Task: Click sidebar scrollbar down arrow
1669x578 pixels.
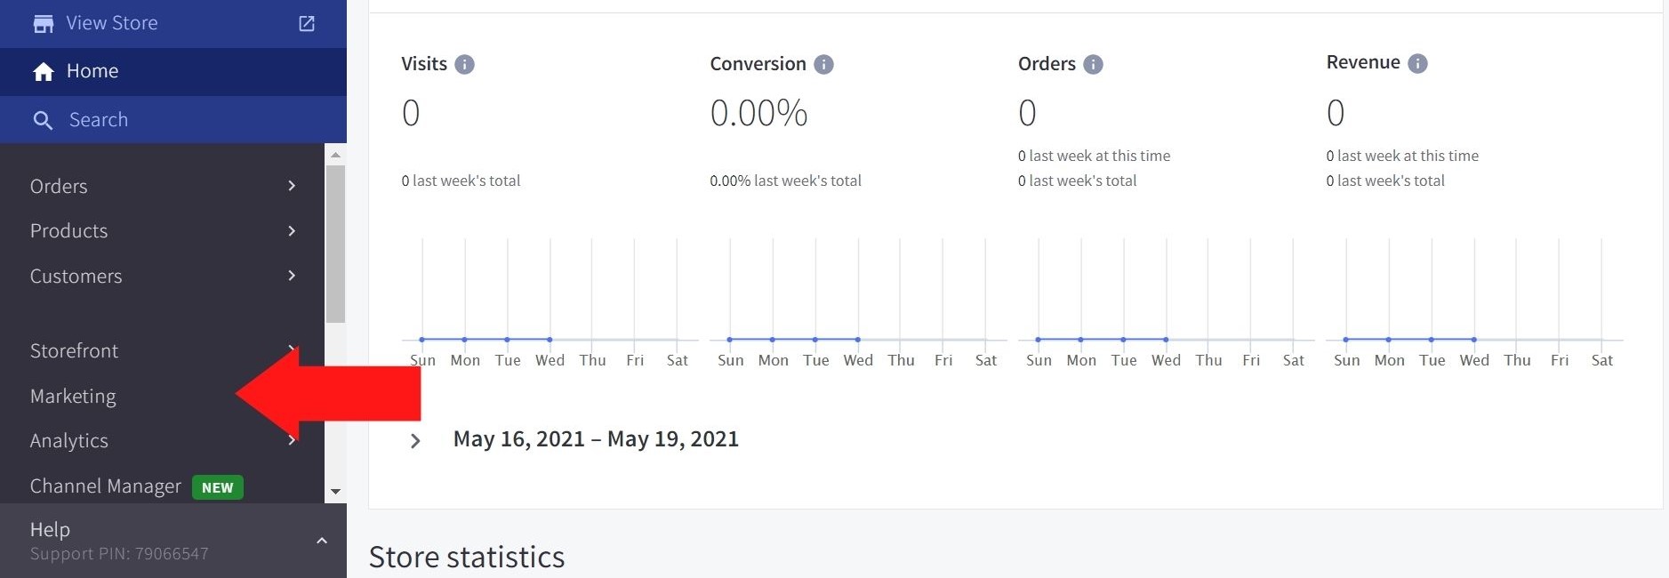Action: [335, 492]
